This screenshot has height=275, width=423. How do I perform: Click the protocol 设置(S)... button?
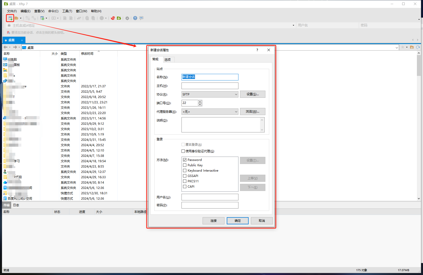[253, 94]
